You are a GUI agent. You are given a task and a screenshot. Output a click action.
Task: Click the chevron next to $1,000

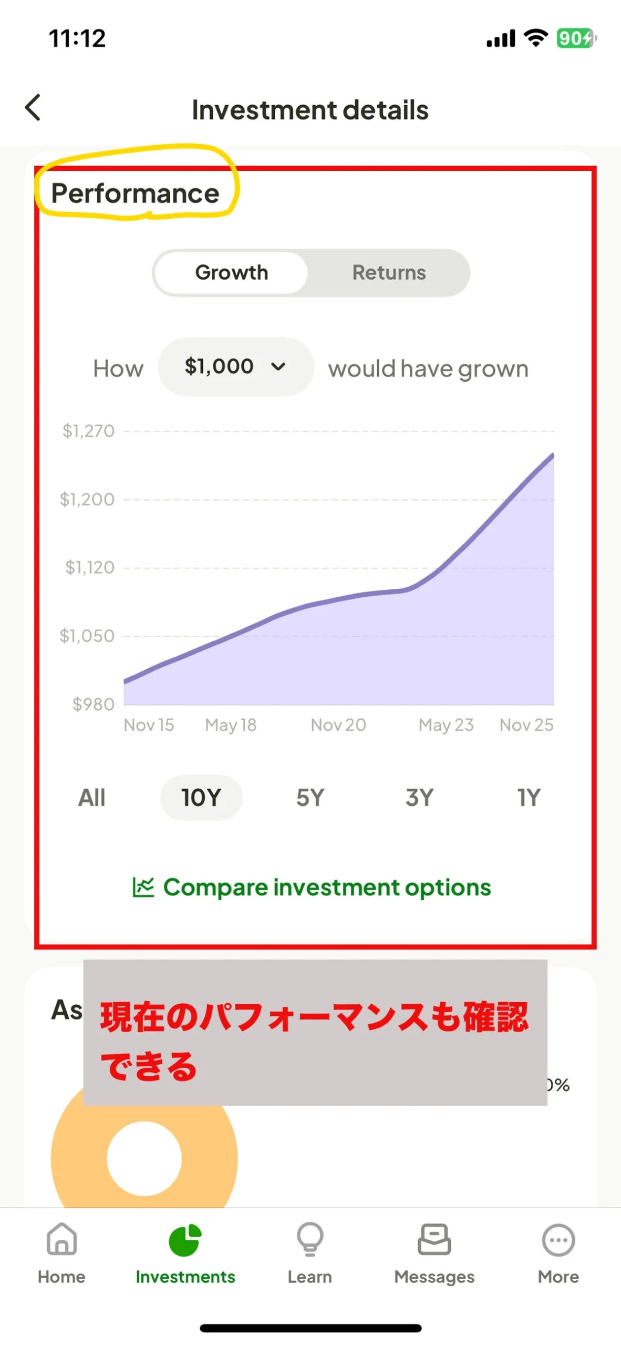coord(278,366)
